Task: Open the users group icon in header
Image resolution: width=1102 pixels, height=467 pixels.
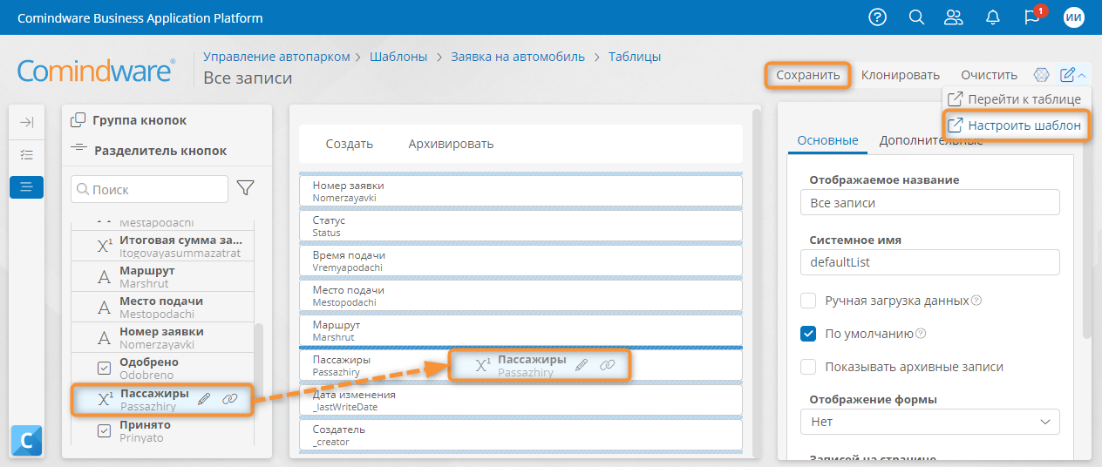Action: [955, 17]
